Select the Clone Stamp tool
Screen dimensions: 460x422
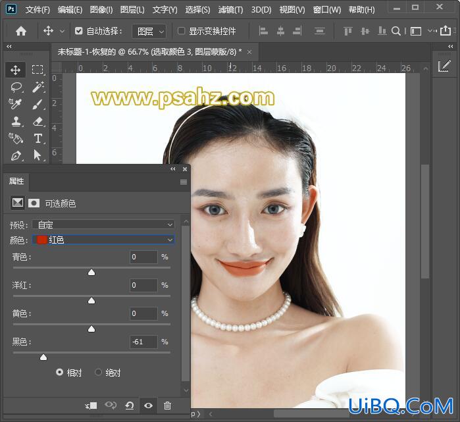pyautogui.click(x=16, y=121)
